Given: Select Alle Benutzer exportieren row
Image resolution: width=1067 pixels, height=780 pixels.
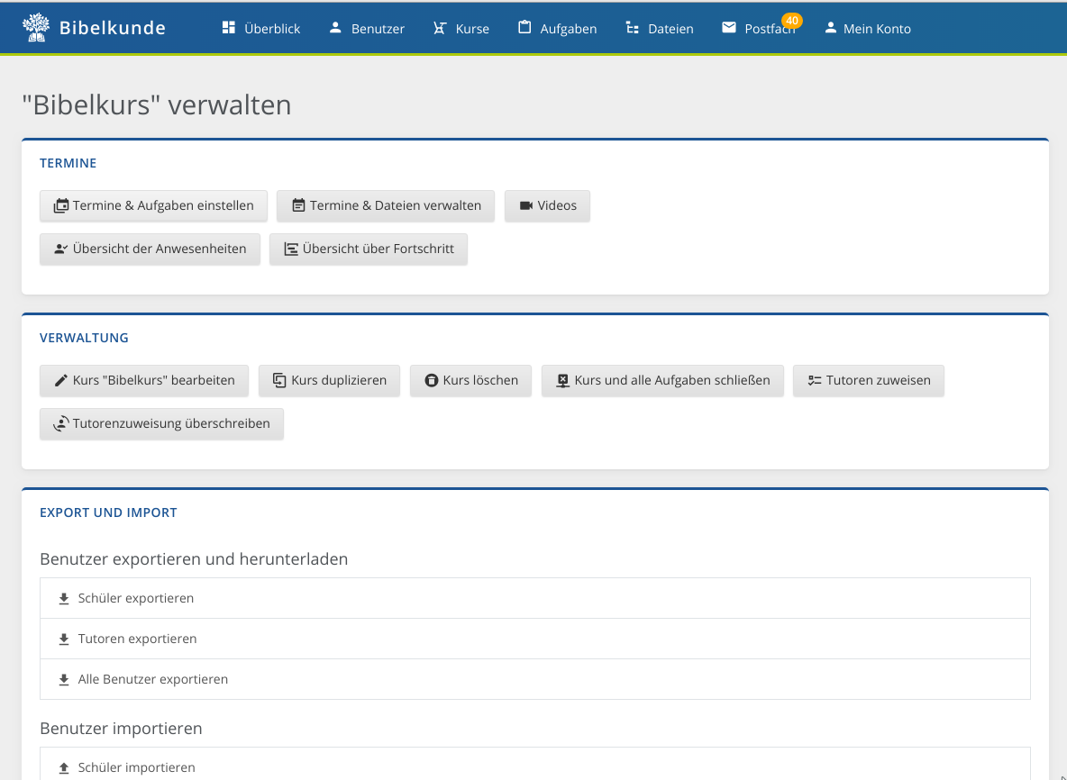Looking at the screenshot, I should (x=535, y=679).
